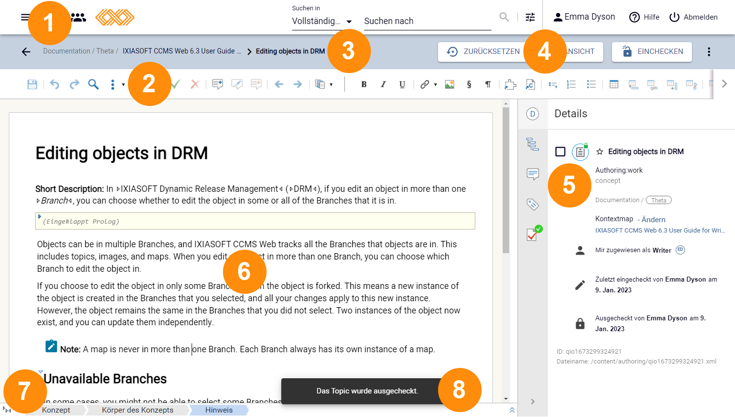Expand the breadcrumb bar with up chevrons

point(512,410)
